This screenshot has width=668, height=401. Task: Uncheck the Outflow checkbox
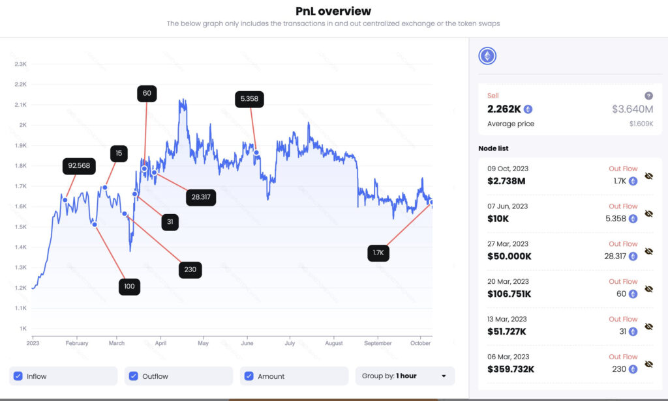(134, 376)
